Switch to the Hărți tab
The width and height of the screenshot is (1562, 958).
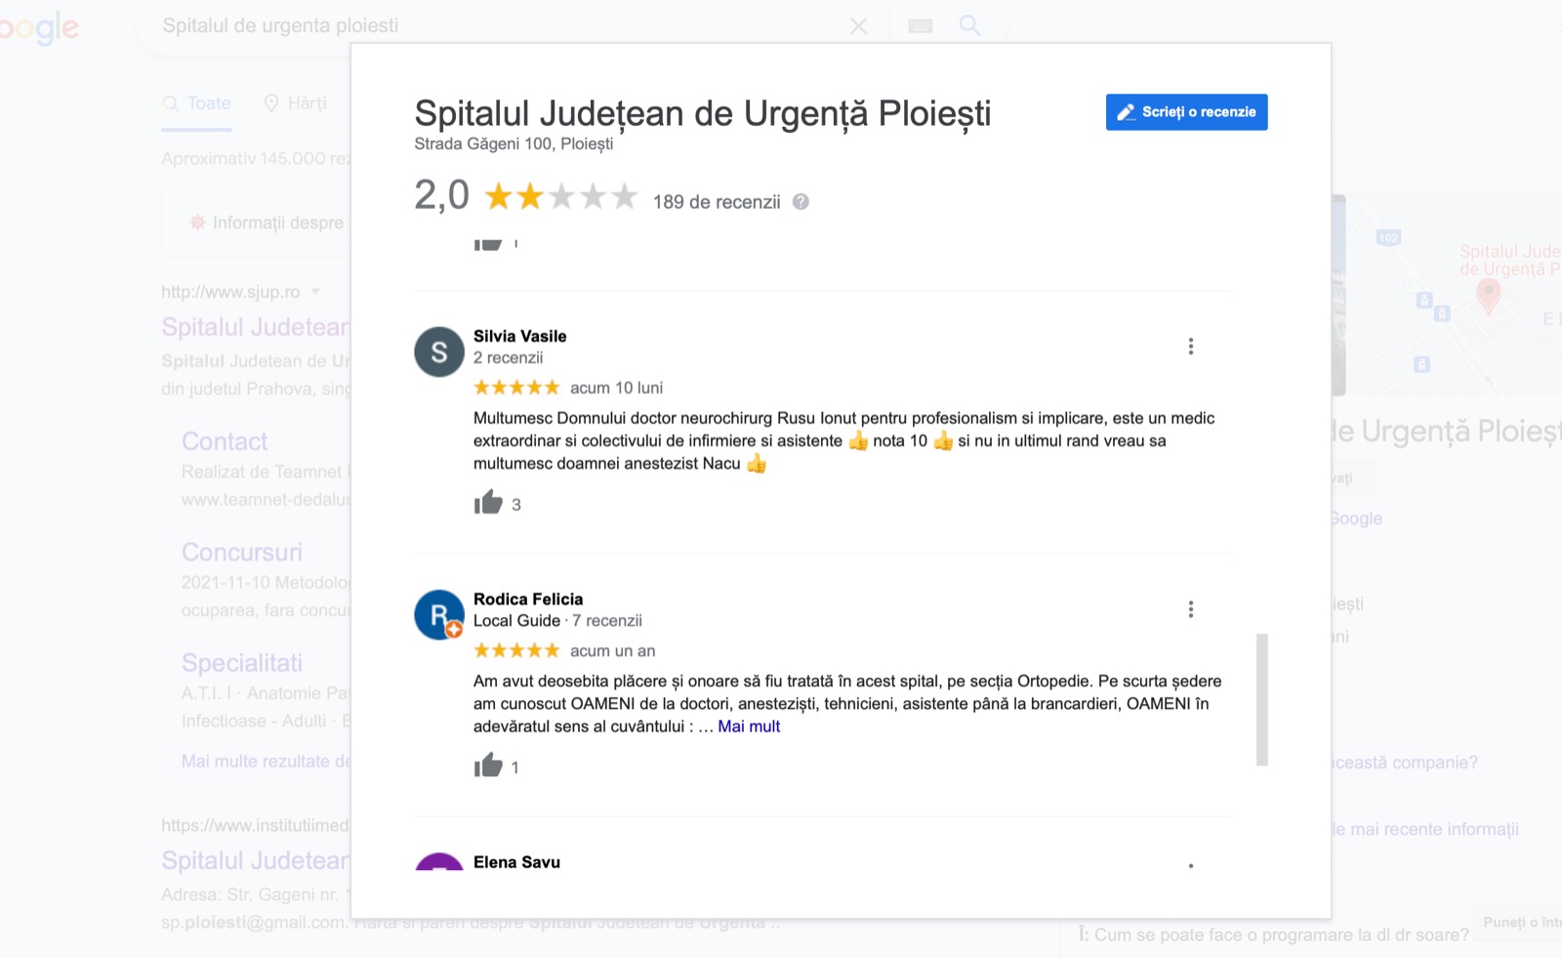(x=295, y=104)
